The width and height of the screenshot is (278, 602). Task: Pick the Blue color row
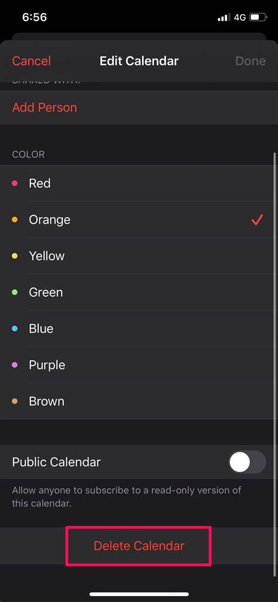pos(139,329)
